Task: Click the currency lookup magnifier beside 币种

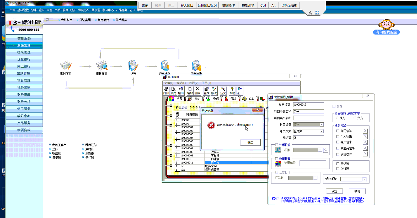Action: 325,150
